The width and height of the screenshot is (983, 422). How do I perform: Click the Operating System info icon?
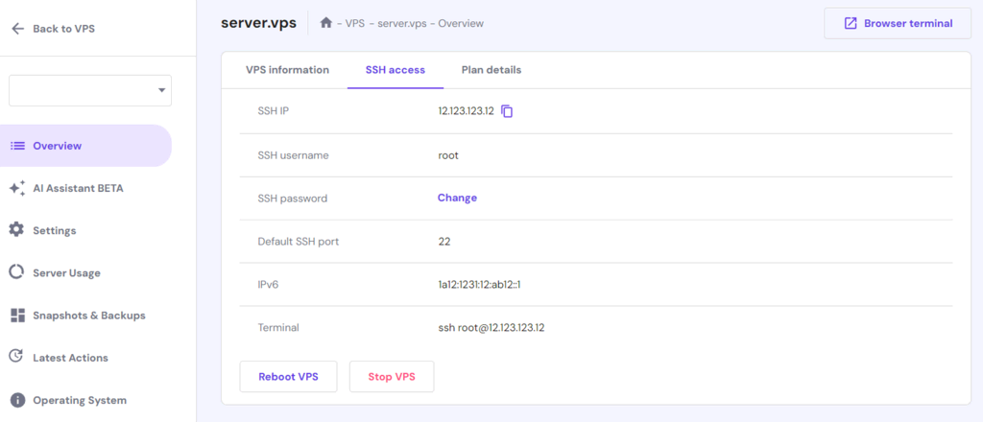pos(16,400)
